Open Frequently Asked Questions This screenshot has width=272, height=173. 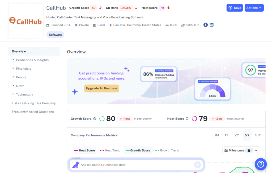[33, 112]
